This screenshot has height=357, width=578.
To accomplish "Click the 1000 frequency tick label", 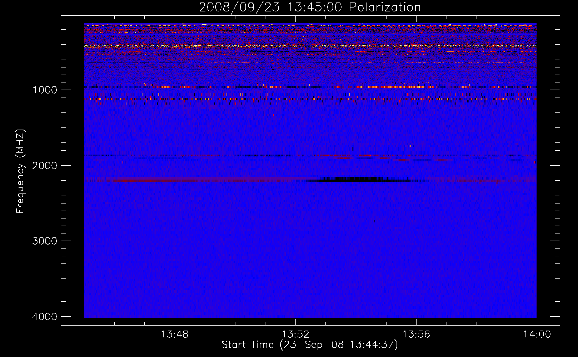I will [x=45, y=90].
